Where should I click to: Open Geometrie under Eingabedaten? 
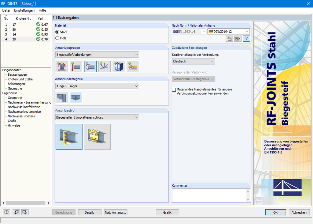pos(15,89)
